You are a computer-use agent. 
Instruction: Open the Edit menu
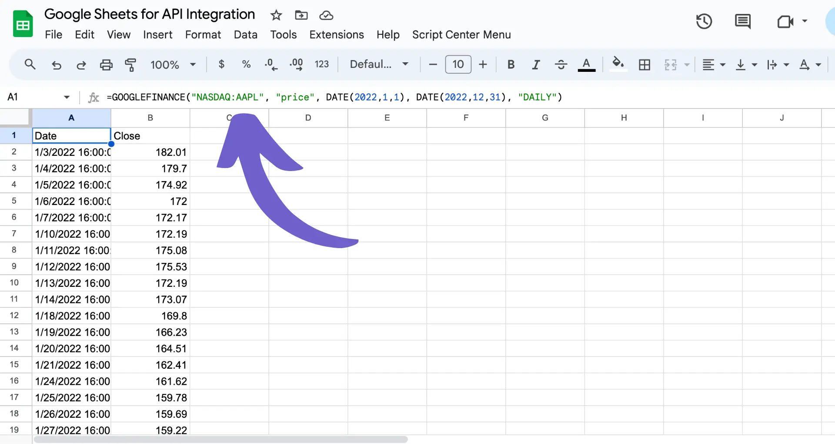[84, 34]
